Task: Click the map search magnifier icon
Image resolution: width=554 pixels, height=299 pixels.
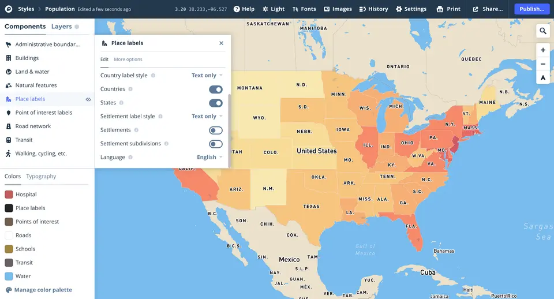Action: [x=543, y=31]
